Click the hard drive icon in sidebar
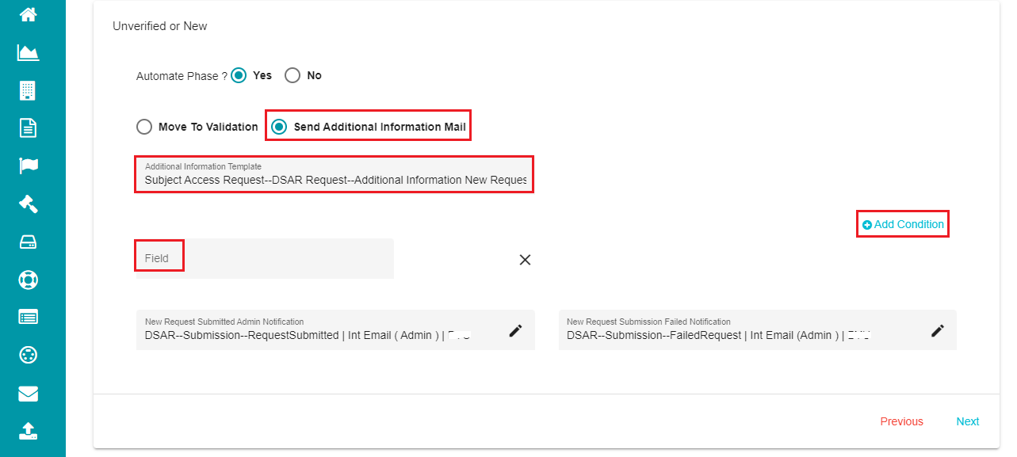The width and height of the screenshot is (1017, 457). (28, 242)
